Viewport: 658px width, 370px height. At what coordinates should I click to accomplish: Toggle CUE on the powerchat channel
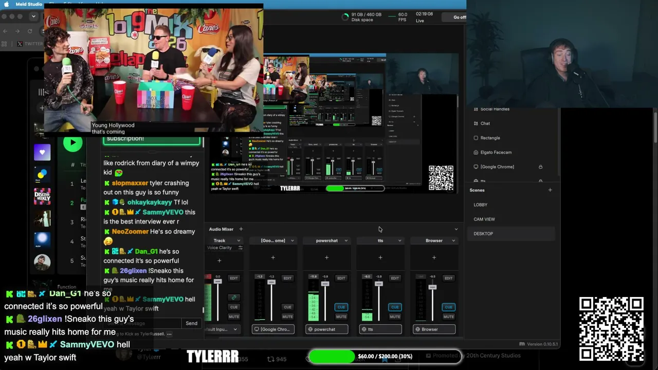pyautogui.click(x=341, y=307)
